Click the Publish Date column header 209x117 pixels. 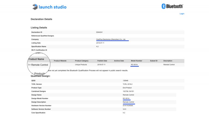102,61
